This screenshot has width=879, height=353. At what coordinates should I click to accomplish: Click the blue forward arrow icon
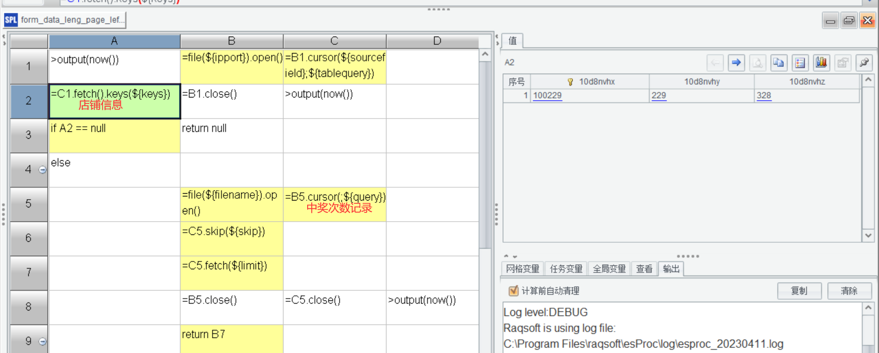click(736, 63)
